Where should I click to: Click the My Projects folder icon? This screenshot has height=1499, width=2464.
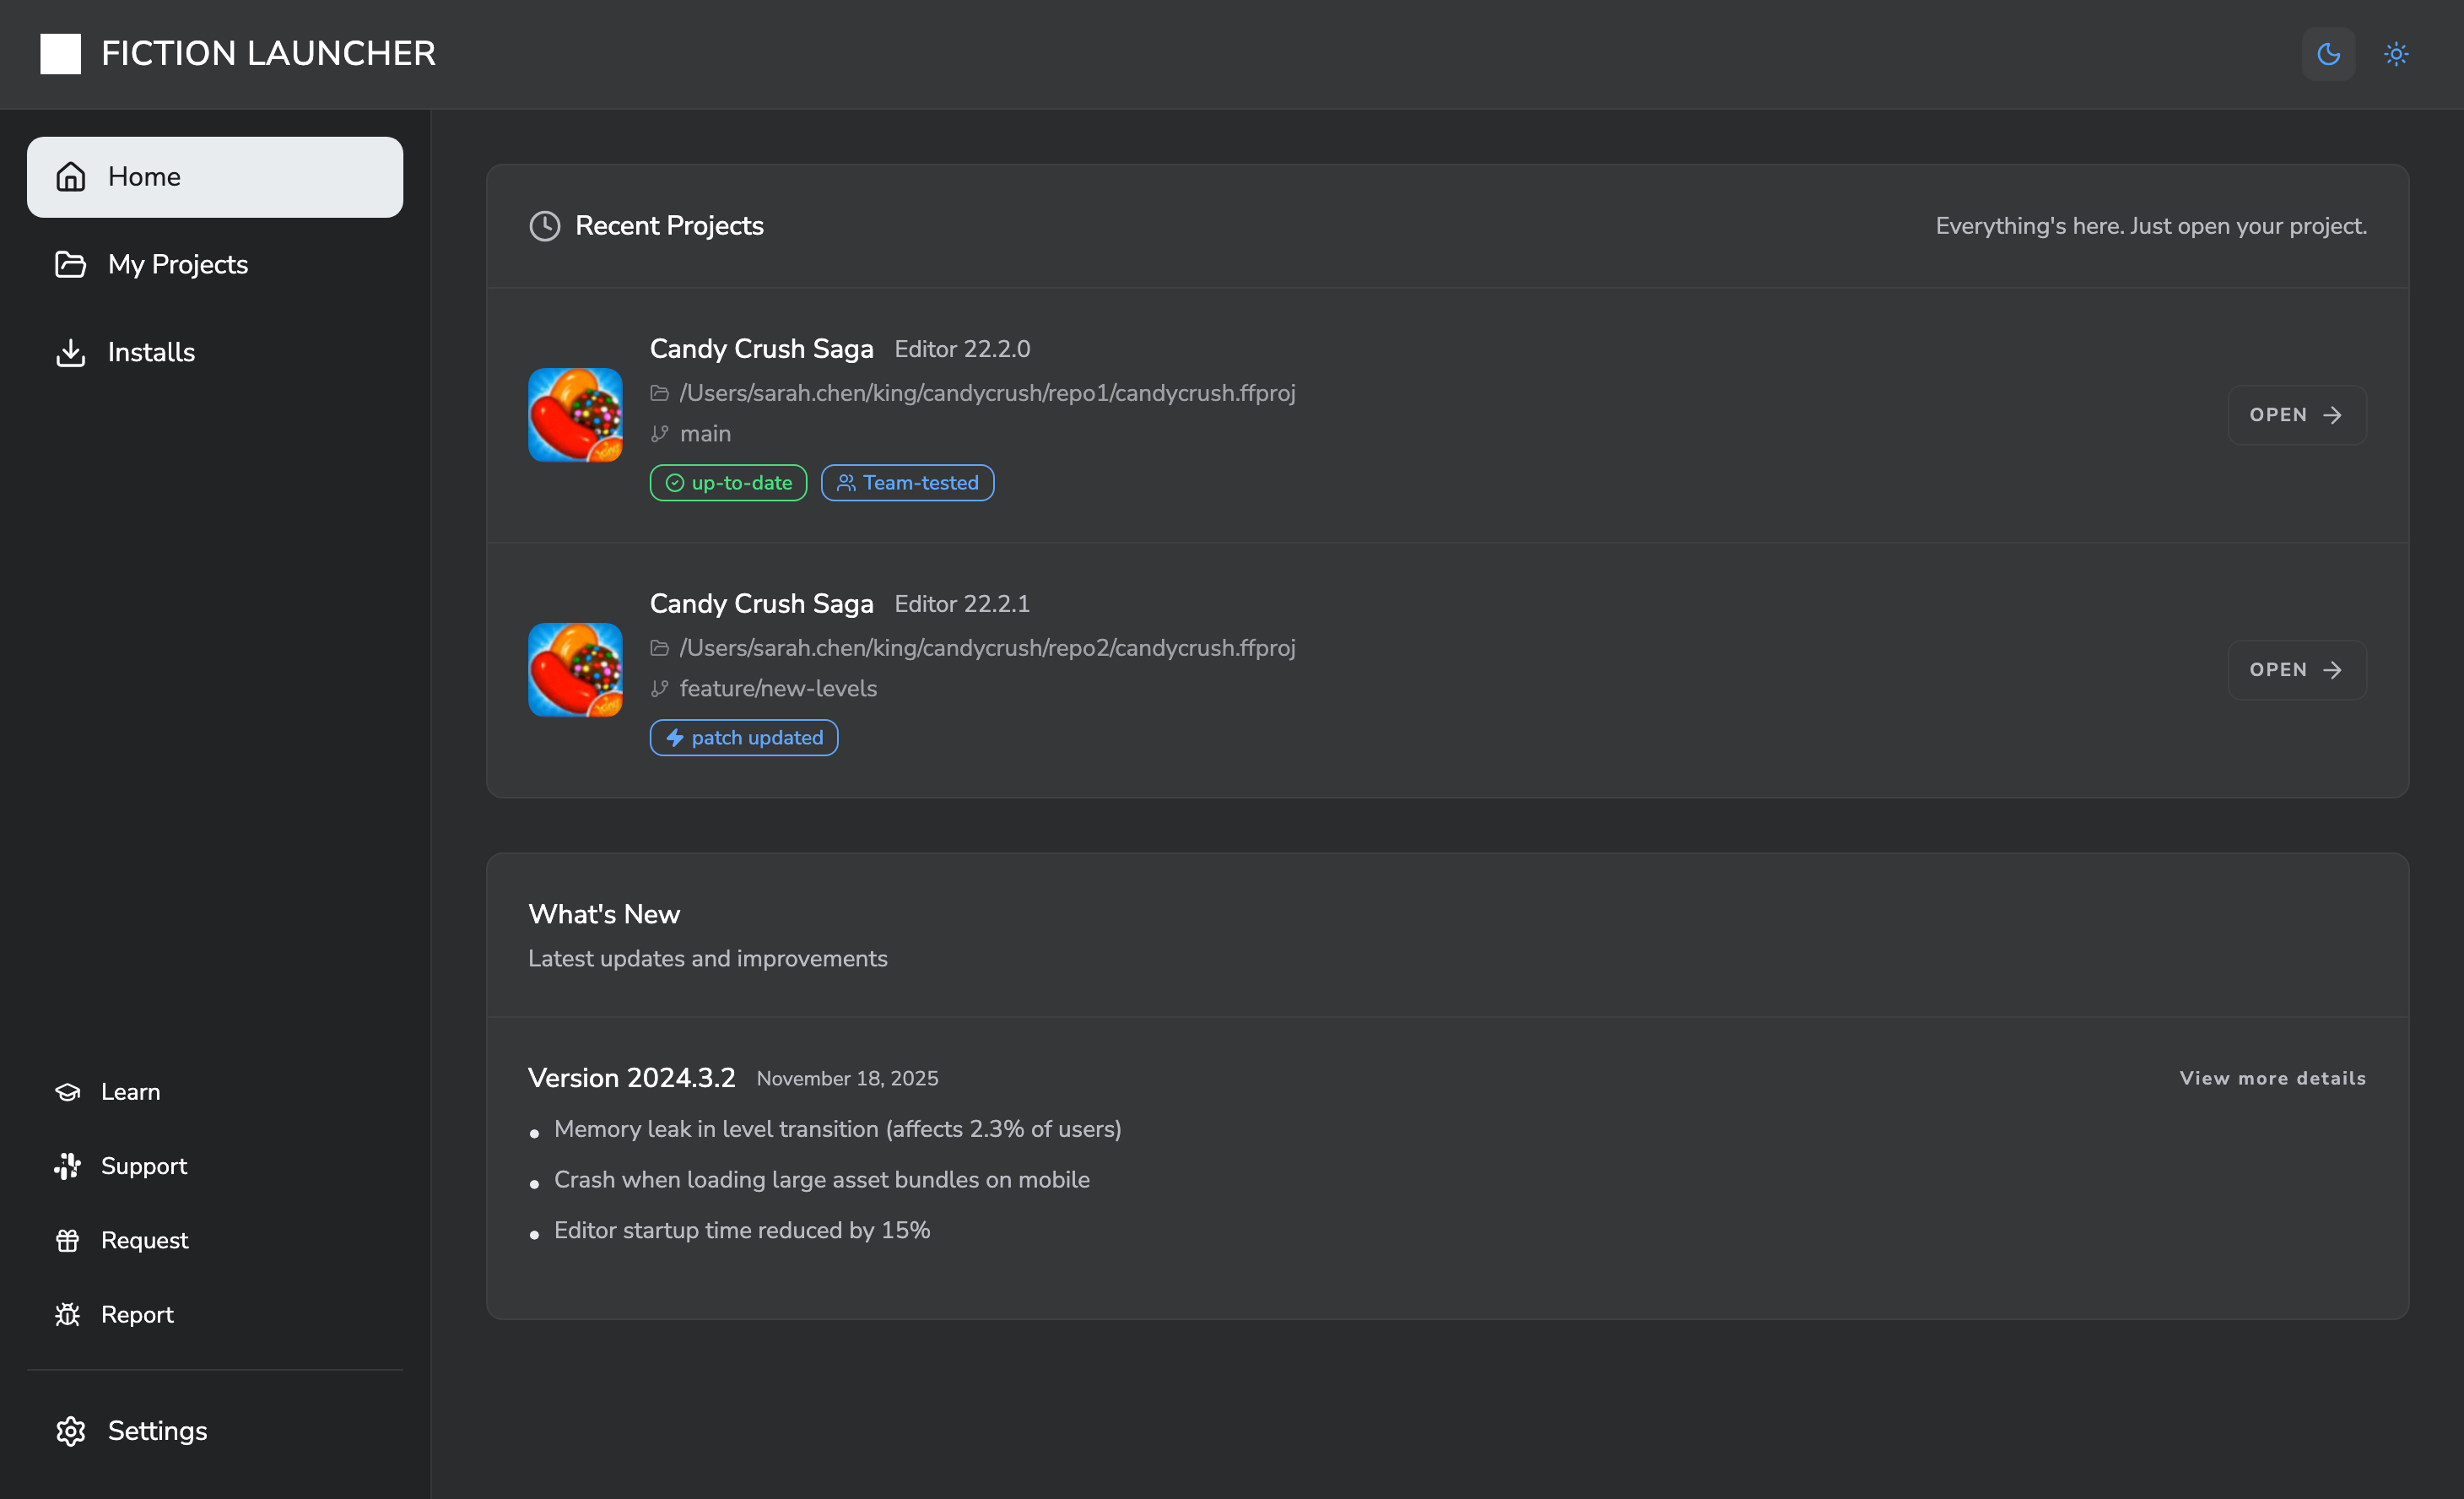tap(70, 264)
